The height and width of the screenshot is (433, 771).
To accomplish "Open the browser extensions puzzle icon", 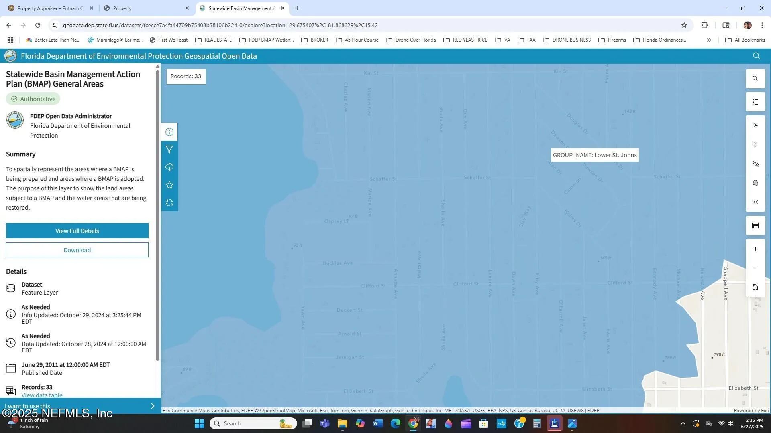I will 704,25.
